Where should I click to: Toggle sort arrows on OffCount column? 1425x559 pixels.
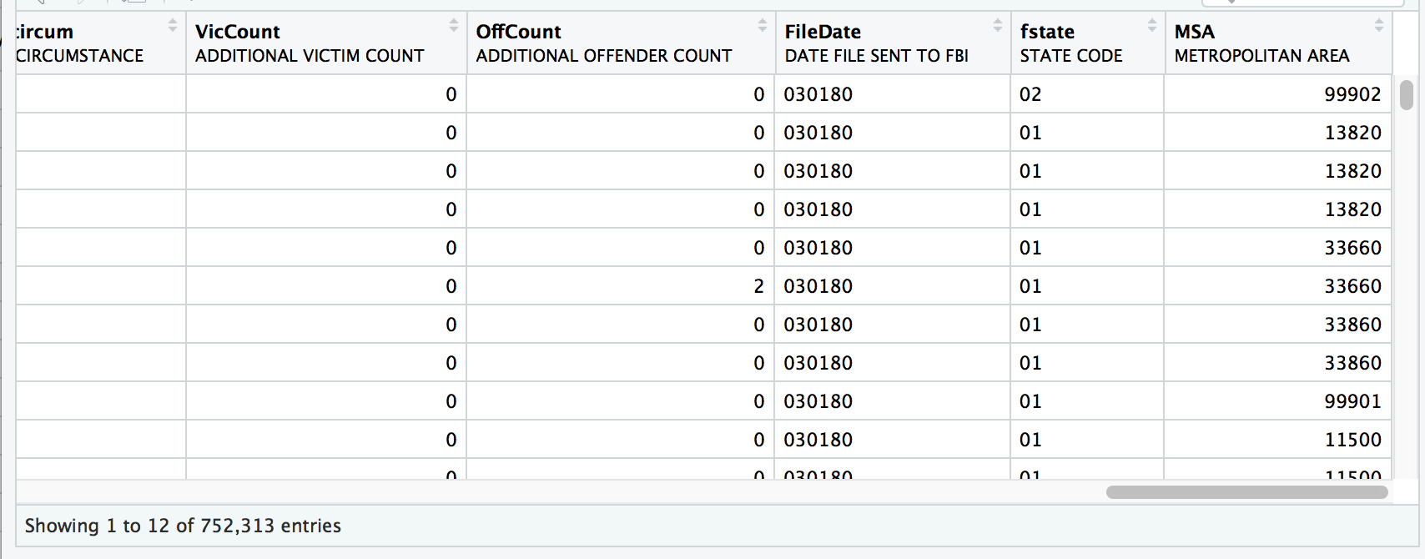tap(762, 26)
